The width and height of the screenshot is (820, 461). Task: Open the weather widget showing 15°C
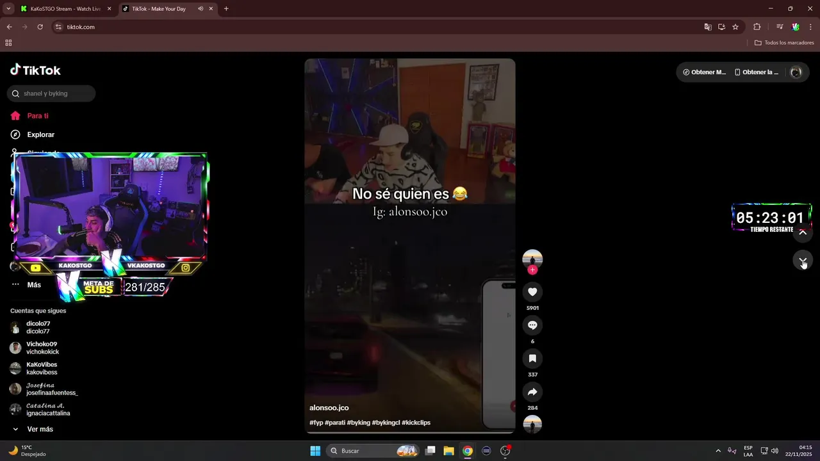click(27, 451)
